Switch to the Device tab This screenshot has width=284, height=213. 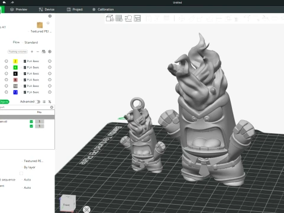(47, 9)
